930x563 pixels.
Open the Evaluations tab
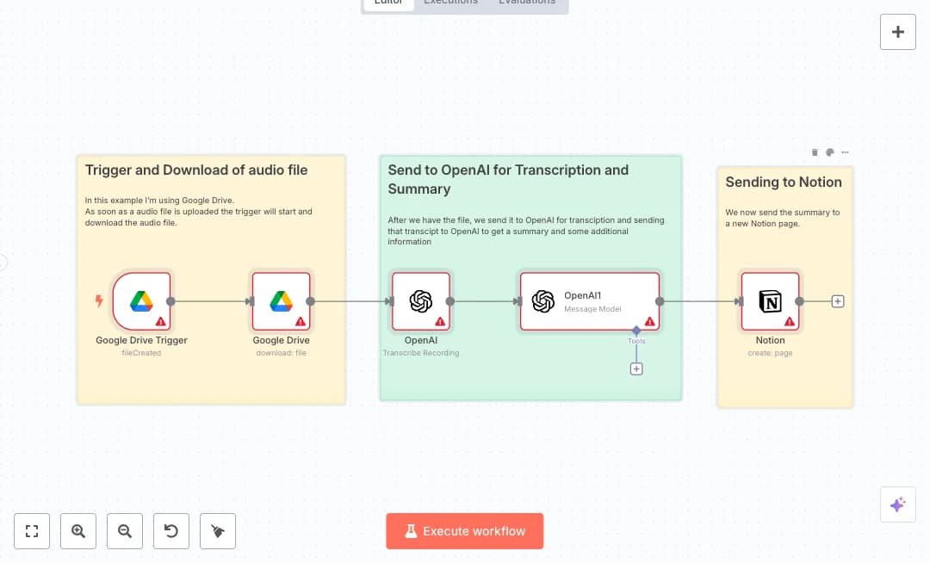(x=528, y=3)
